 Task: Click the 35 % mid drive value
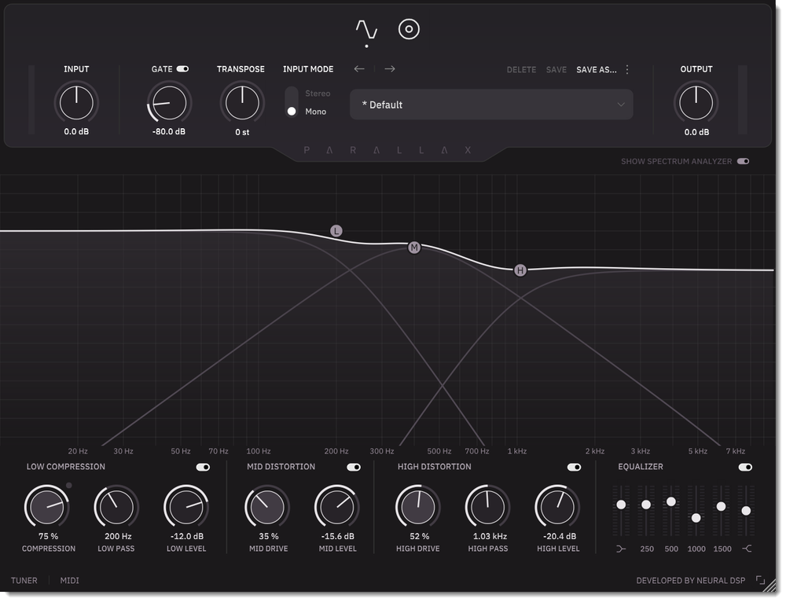tap(269, 536)
